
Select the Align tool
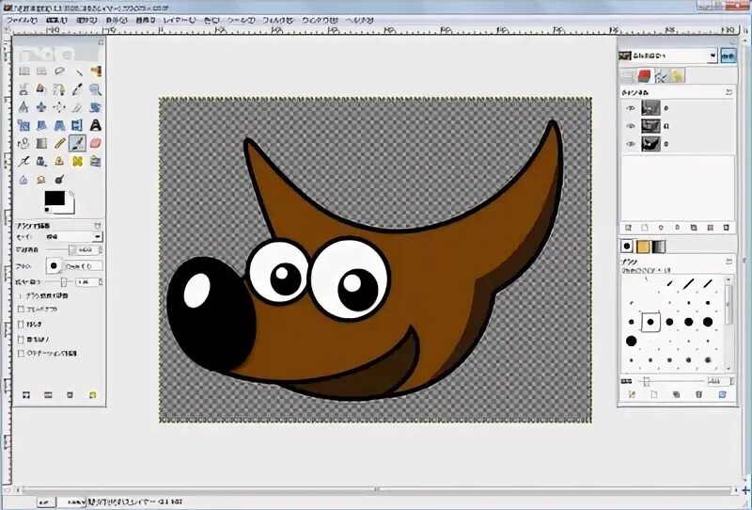coord(59,107)
